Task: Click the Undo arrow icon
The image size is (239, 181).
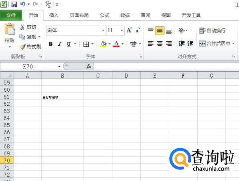Action: pos(23,4)
